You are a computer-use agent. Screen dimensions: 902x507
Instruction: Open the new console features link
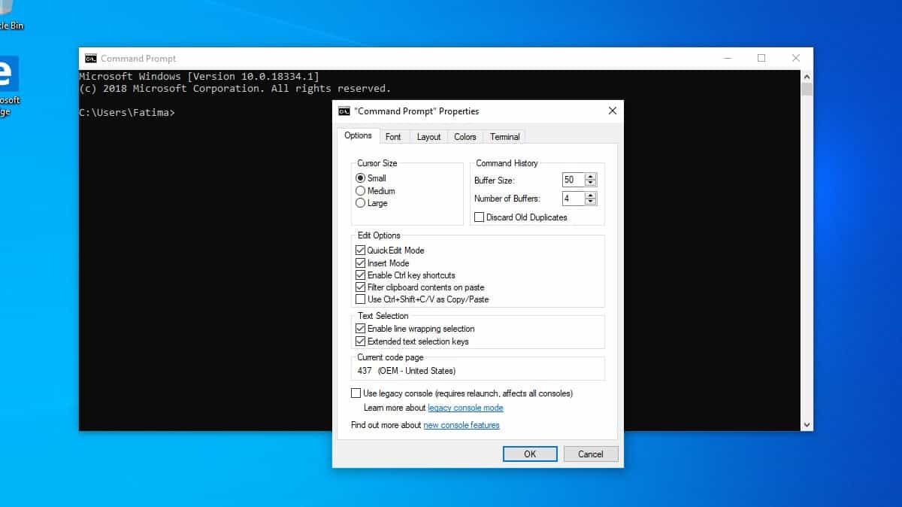coord(462,425)
